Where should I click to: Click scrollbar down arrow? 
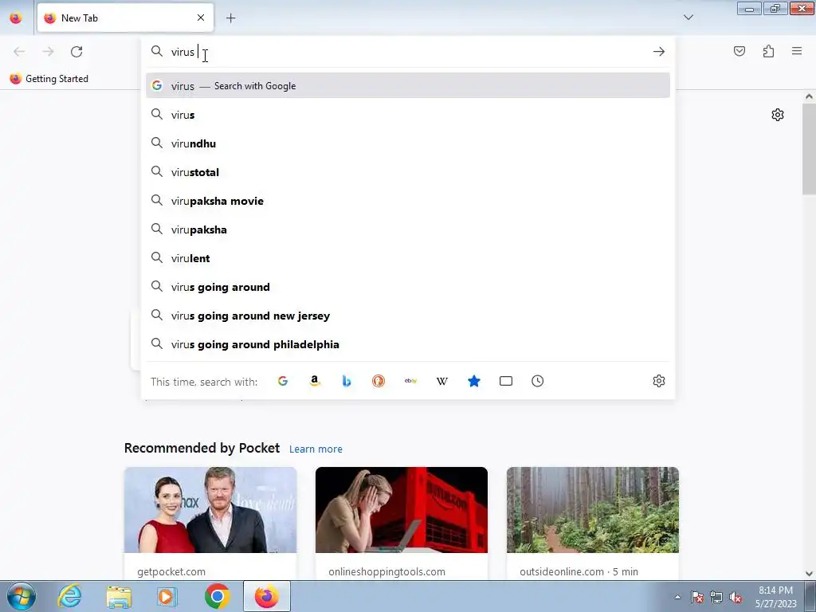pyautogui.click(x=809, y=574)
